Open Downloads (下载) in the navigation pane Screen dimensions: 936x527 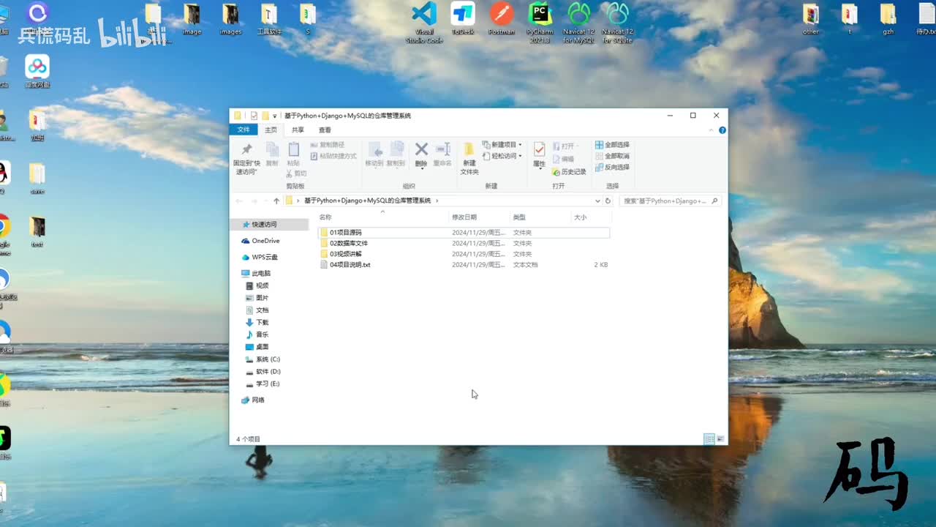(x=257, y=323)
